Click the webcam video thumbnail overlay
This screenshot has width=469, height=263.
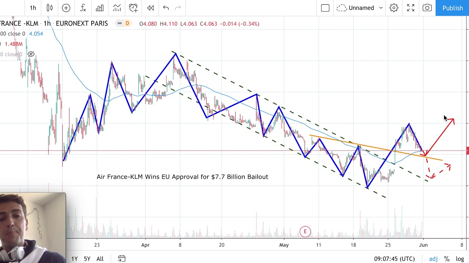[33, 228]
